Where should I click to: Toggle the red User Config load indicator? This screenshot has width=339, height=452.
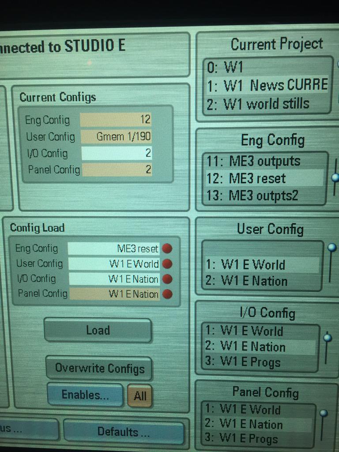tap(167, 264)
